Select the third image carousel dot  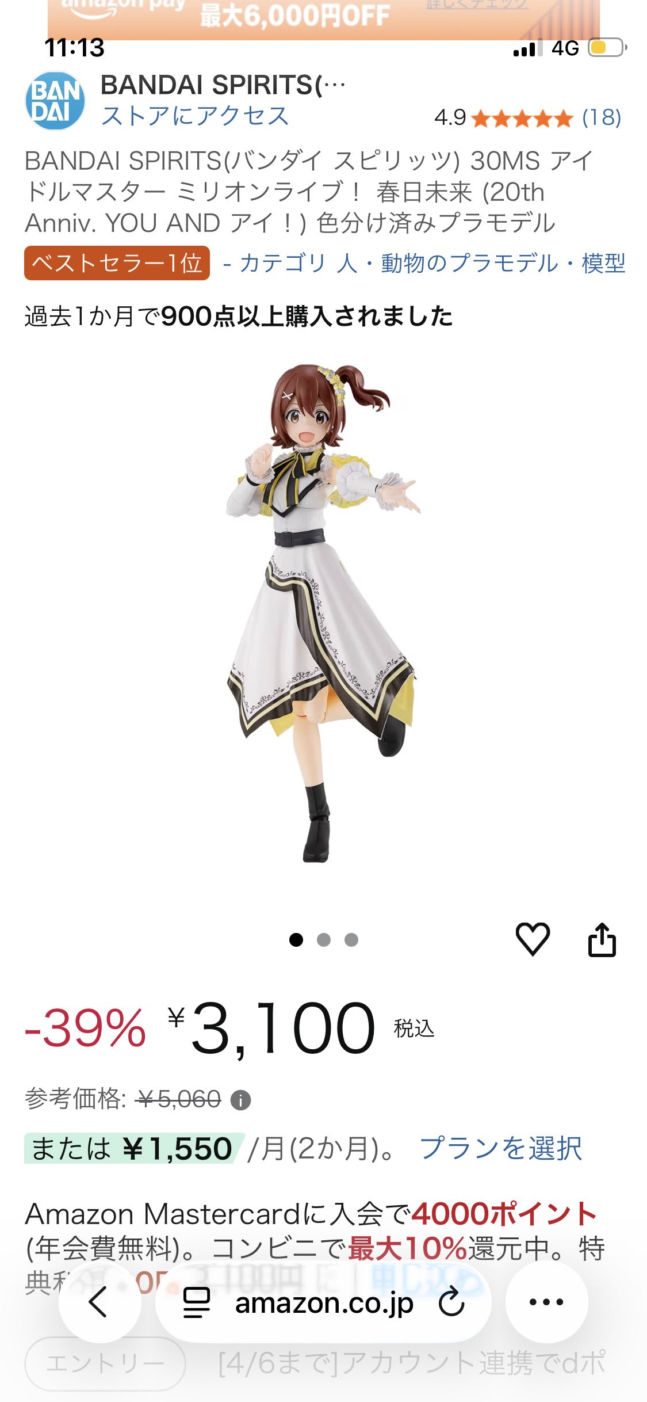(x=351, y=940)
